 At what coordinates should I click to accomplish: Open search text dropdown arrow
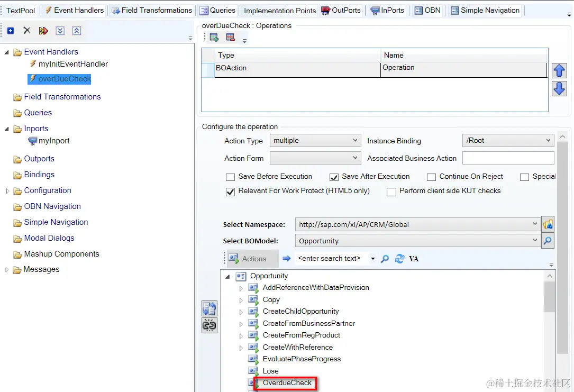coord(372,259)
